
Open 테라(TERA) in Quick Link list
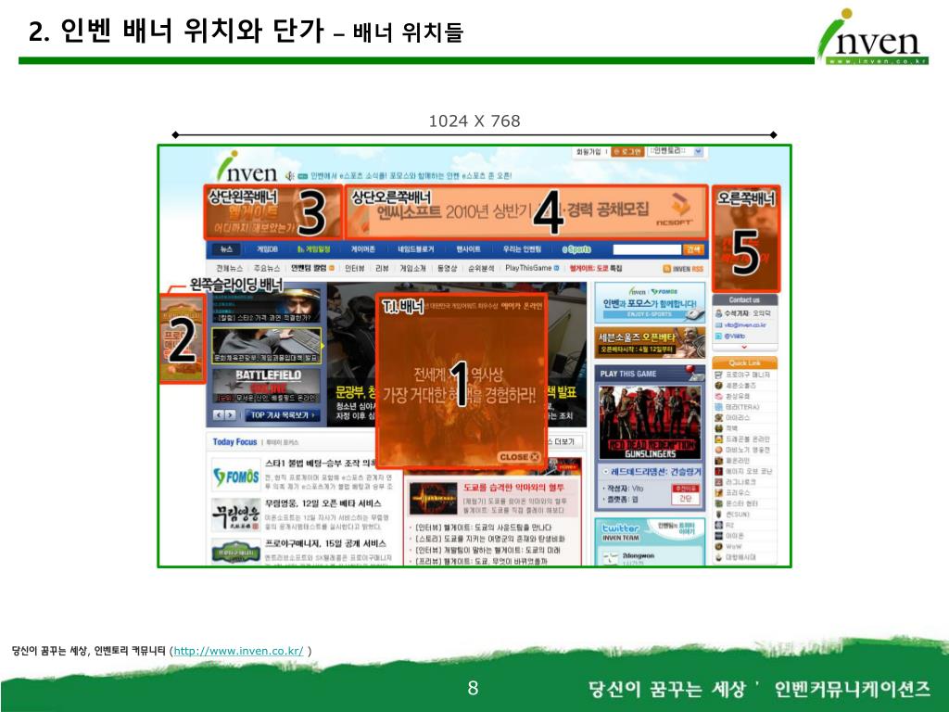tap(742, 407)
